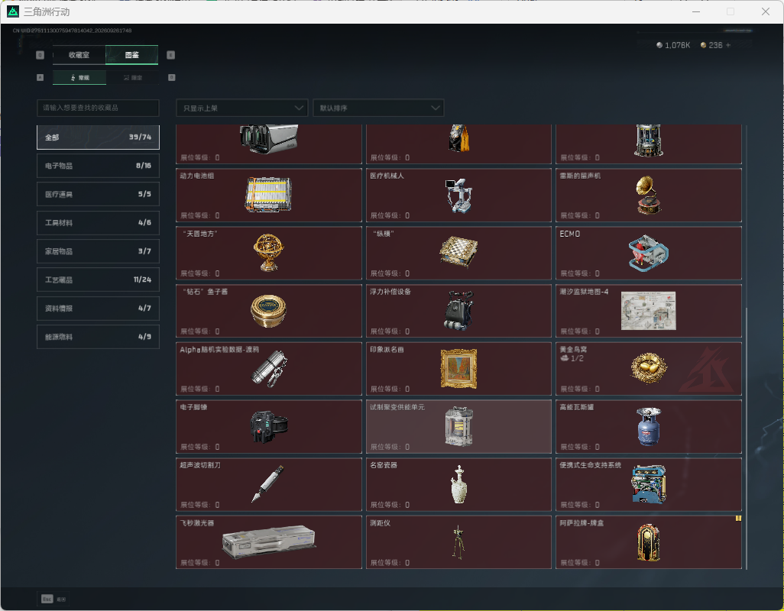
Task: Open the 印象派名画 framed painting
Action: click(458, 369)
